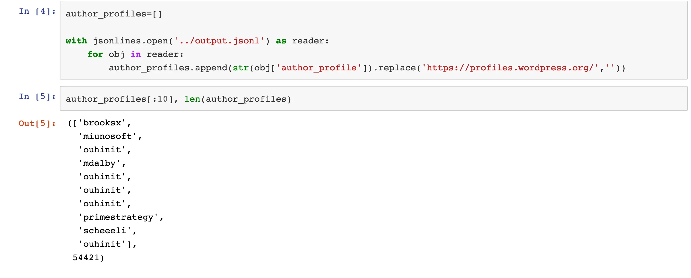This screenshot has height=278, width=691.
Task: Click the 54421 count in output
Action: [x=86, y=258]
